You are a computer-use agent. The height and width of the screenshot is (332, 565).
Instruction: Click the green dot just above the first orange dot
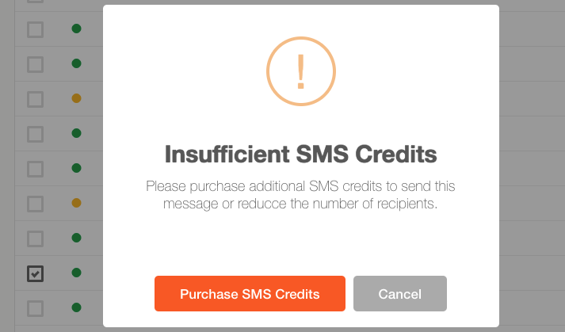click(76, 63)
